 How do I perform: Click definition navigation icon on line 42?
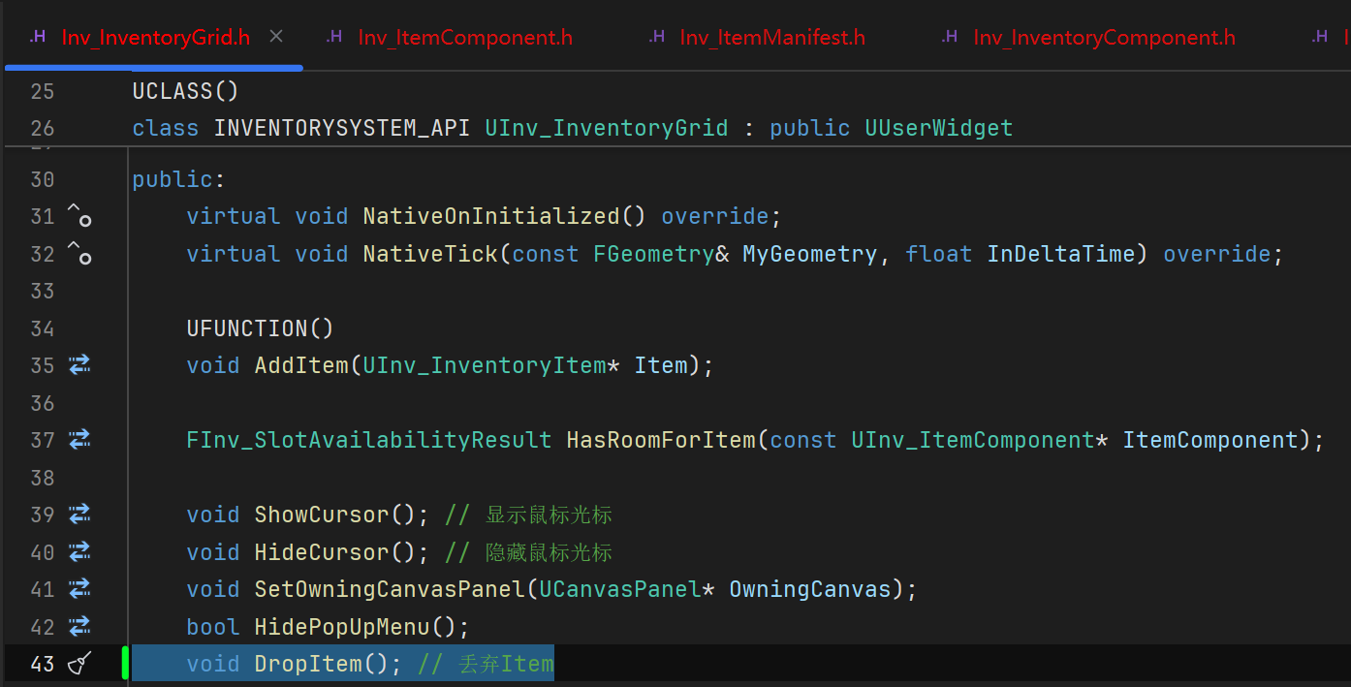79,626
